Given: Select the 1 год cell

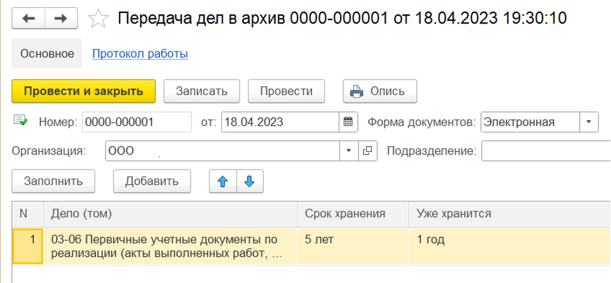Looking at the screenshot, I should tap(510, 246).
